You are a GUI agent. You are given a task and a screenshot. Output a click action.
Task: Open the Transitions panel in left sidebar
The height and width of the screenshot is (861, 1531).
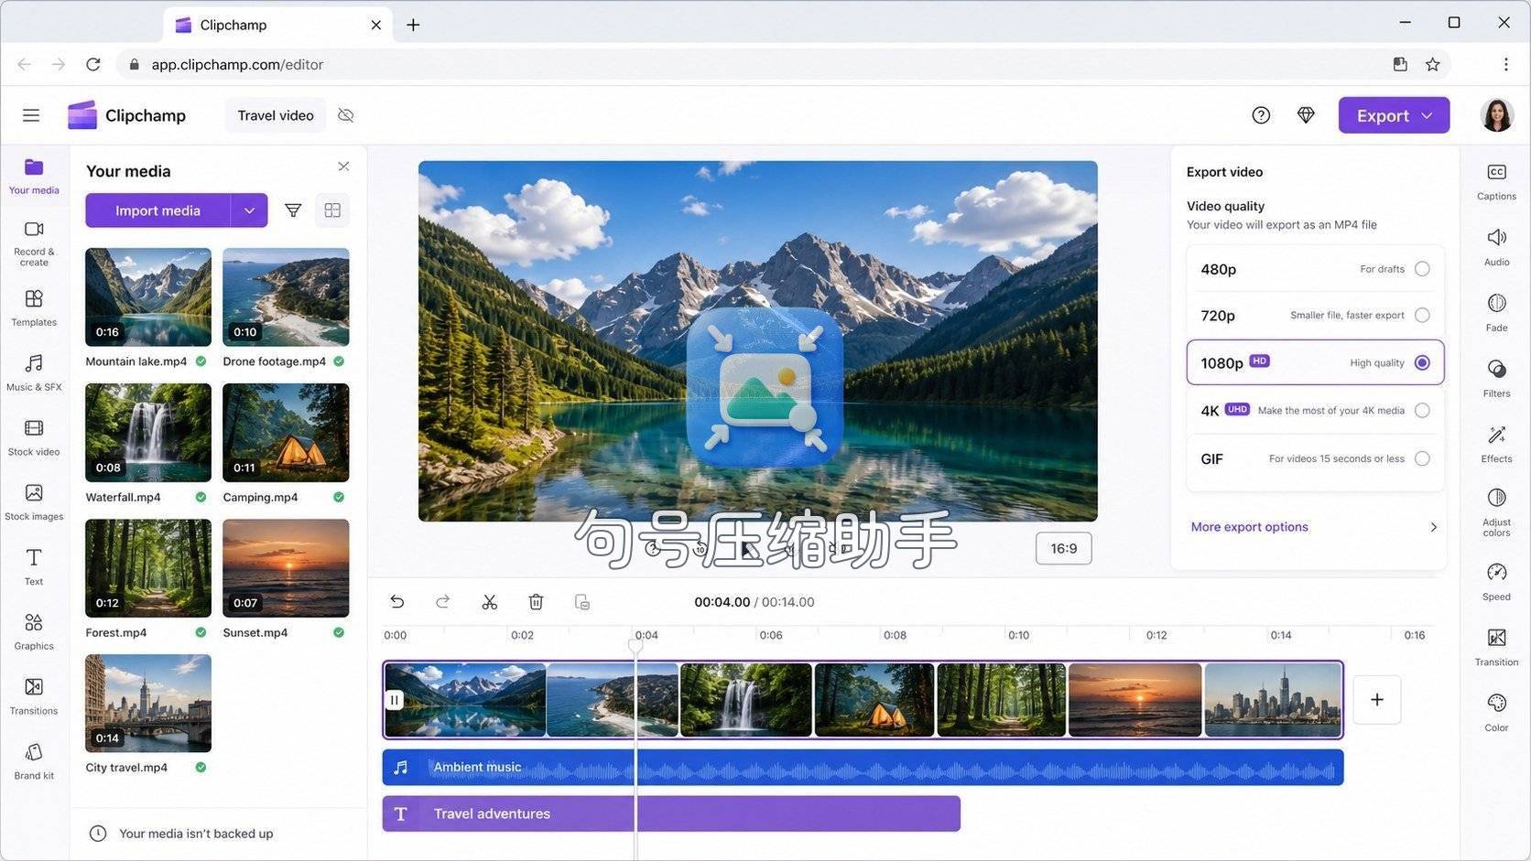(34, 697)
